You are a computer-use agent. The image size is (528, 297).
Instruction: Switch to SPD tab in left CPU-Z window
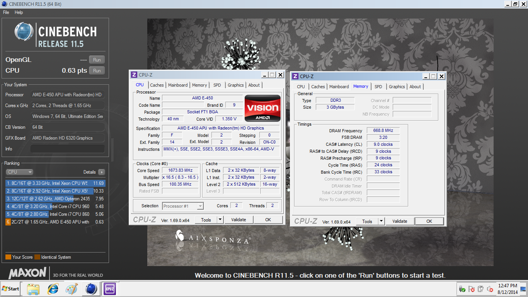pyautogui.click(x=217, y=85)
